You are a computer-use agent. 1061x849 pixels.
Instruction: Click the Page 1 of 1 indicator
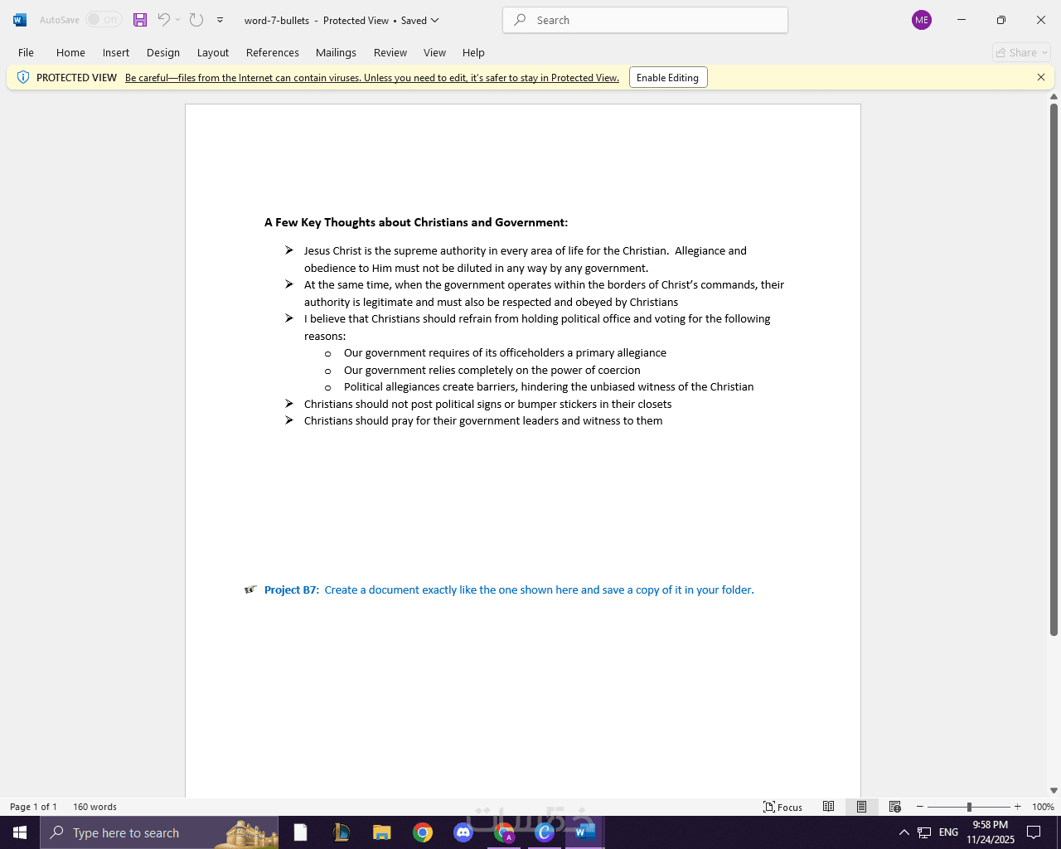[x=33, y=807]
